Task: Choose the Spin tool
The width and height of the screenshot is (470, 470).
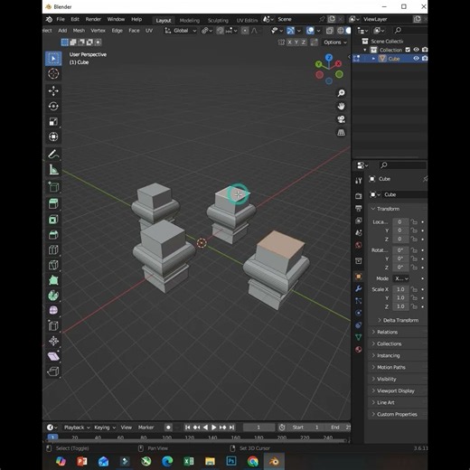Action: pos(53,296)
